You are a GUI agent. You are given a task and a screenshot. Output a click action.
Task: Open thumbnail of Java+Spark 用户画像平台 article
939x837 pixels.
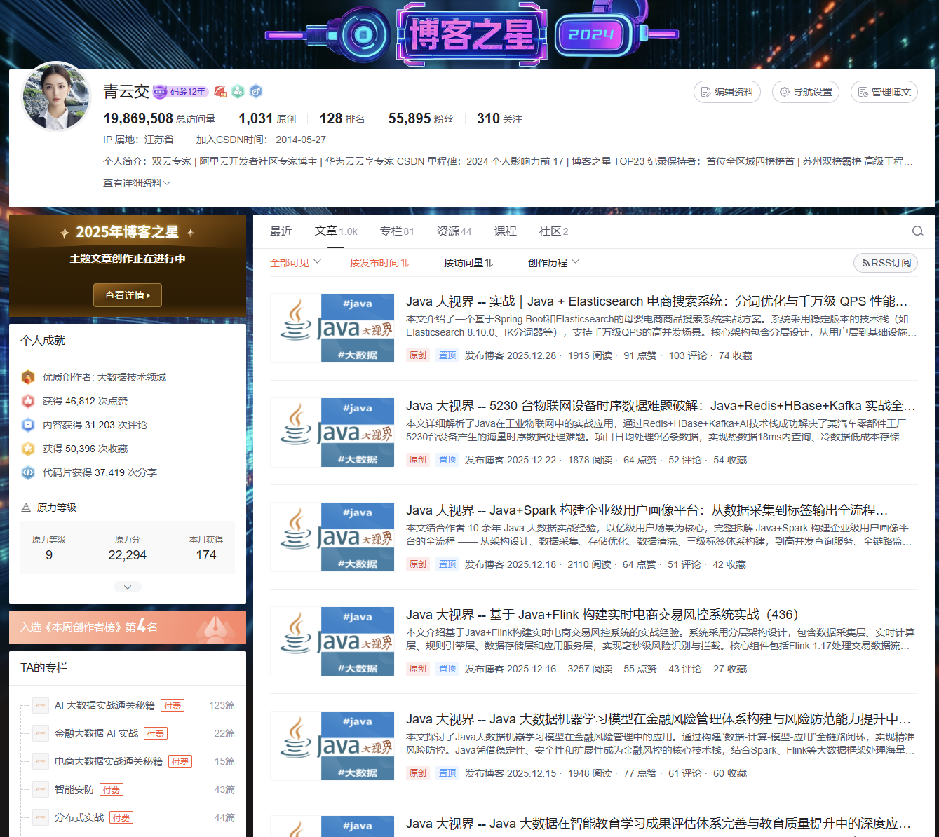332,537
